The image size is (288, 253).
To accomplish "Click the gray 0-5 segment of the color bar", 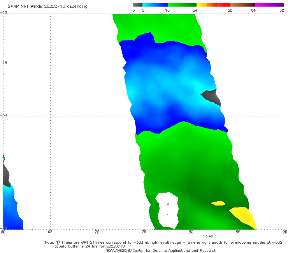I will point(138,5).
